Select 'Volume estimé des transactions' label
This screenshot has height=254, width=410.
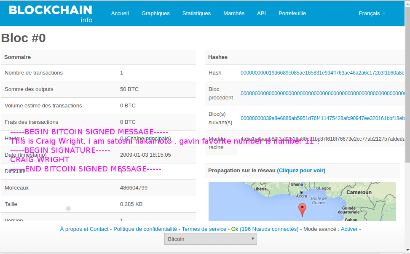tap(43, 106)
